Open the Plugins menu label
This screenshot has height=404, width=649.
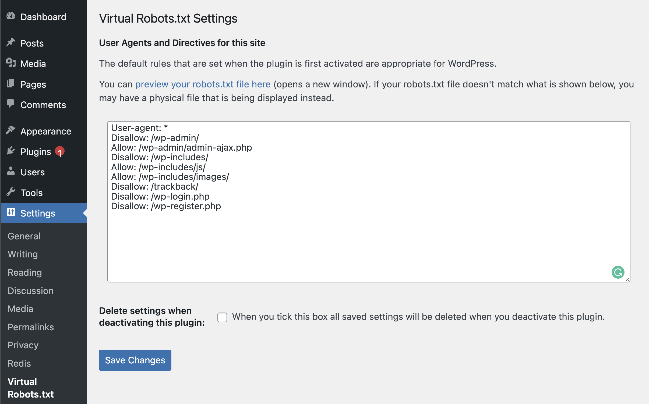click(x=36, y=152)
